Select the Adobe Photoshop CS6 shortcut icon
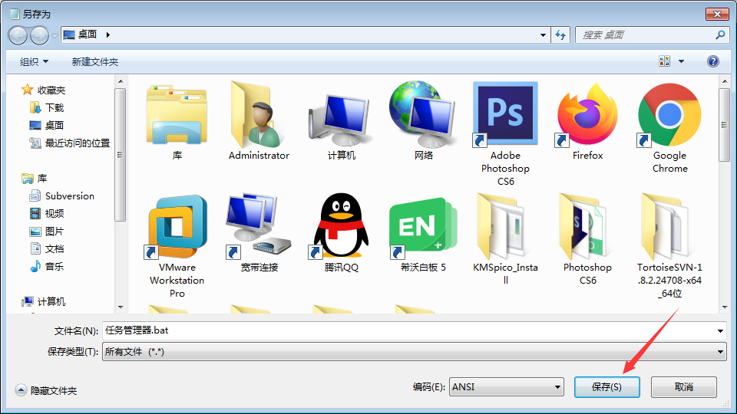This screenshot has height=414, width=737. click(505, 114)
